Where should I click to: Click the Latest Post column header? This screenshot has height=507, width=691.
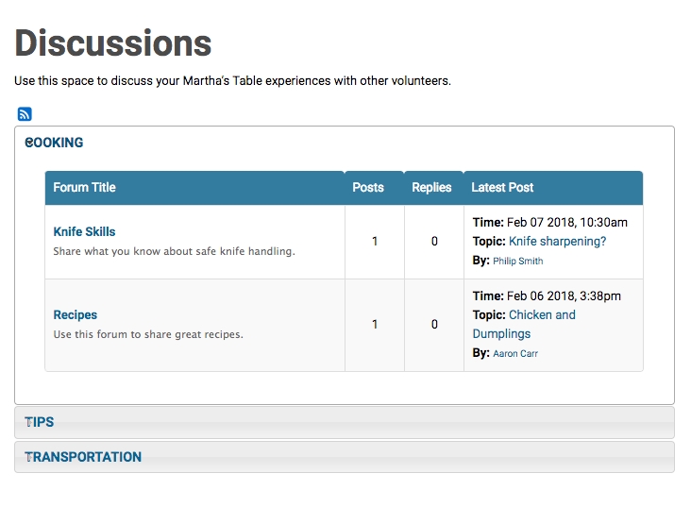pos(502,187)
